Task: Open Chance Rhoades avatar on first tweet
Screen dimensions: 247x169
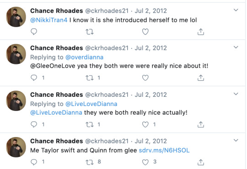Action: point(16,17)
